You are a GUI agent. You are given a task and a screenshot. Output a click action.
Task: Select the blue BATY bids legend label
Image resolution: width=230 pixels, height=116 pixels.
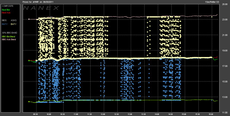tap(5, 24)
